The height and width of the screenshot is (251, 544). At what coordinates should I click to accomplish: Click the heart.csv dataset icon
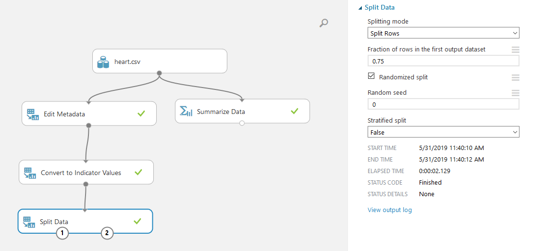[x=103, y=63]
